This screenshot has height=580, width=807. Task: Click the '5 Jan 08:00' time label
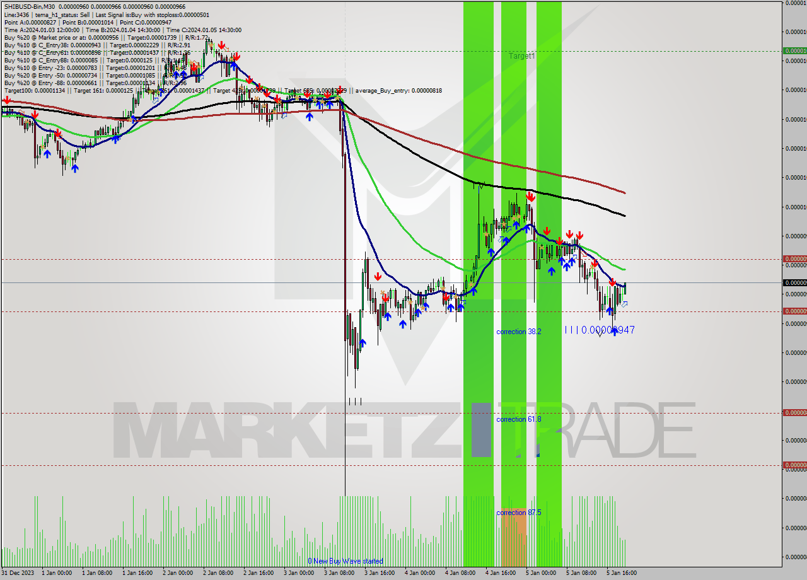581,573
